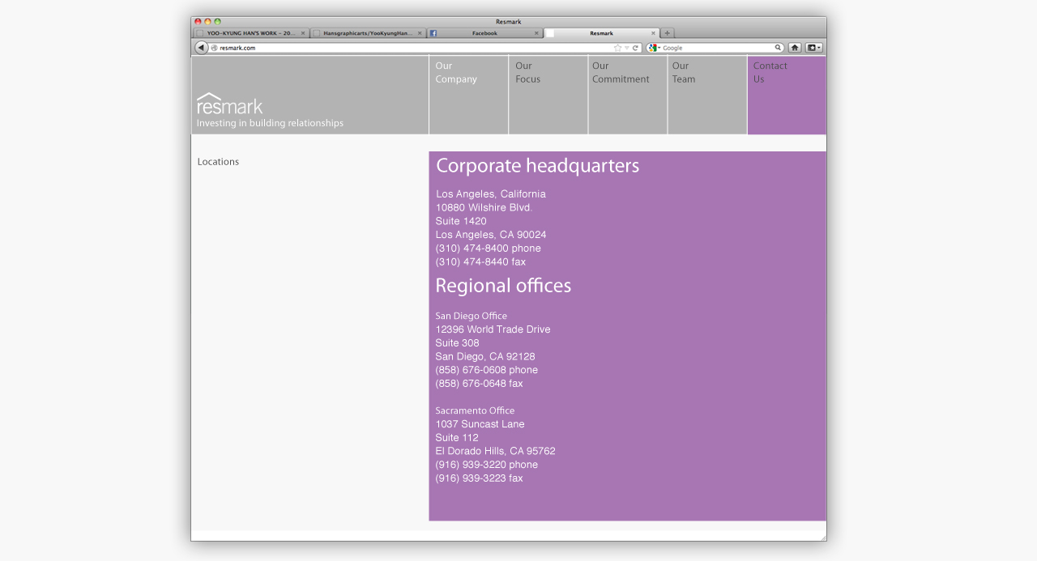Open the Our Focus navigation item

527,73
